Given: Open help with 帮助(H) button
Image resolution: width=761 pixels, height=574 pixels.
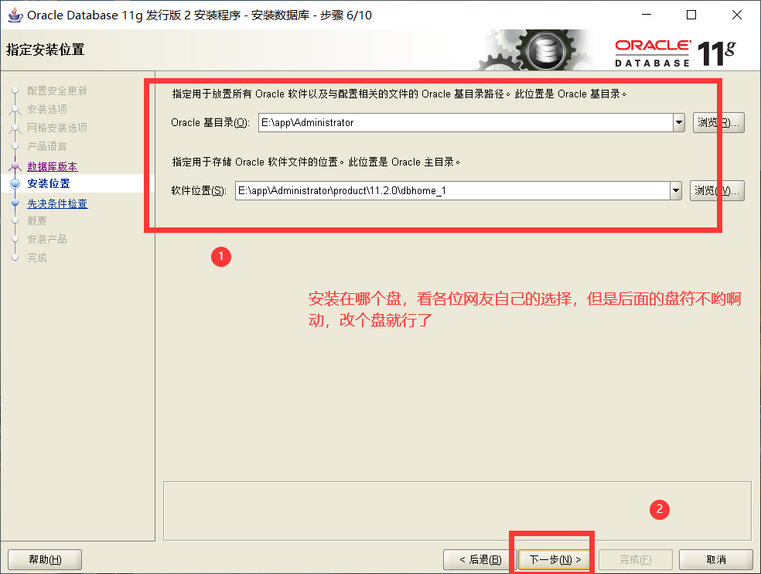Looking at the screenshot, I should 45,560.
